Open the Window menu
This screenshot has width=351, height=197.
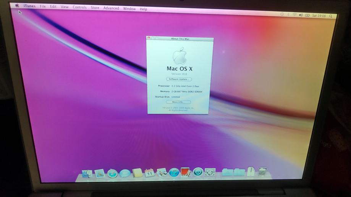click(x=129, y=8)
